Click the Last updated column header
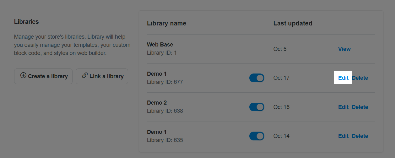Screen dimensions: 395x158 (x=293, y=23)
